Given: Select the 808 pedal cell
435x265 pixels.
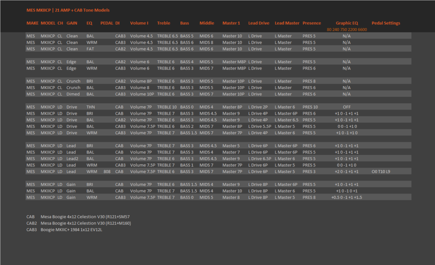Looking at the screenshot, I should (x=107, y=172).
